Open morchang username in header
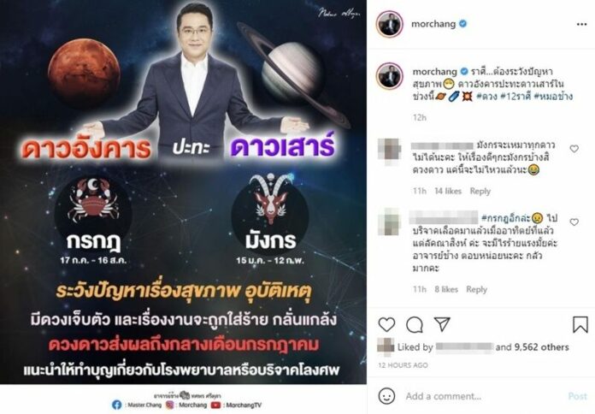Image resolution: width=595 pixels, height=414 pixels. [433, 24]
